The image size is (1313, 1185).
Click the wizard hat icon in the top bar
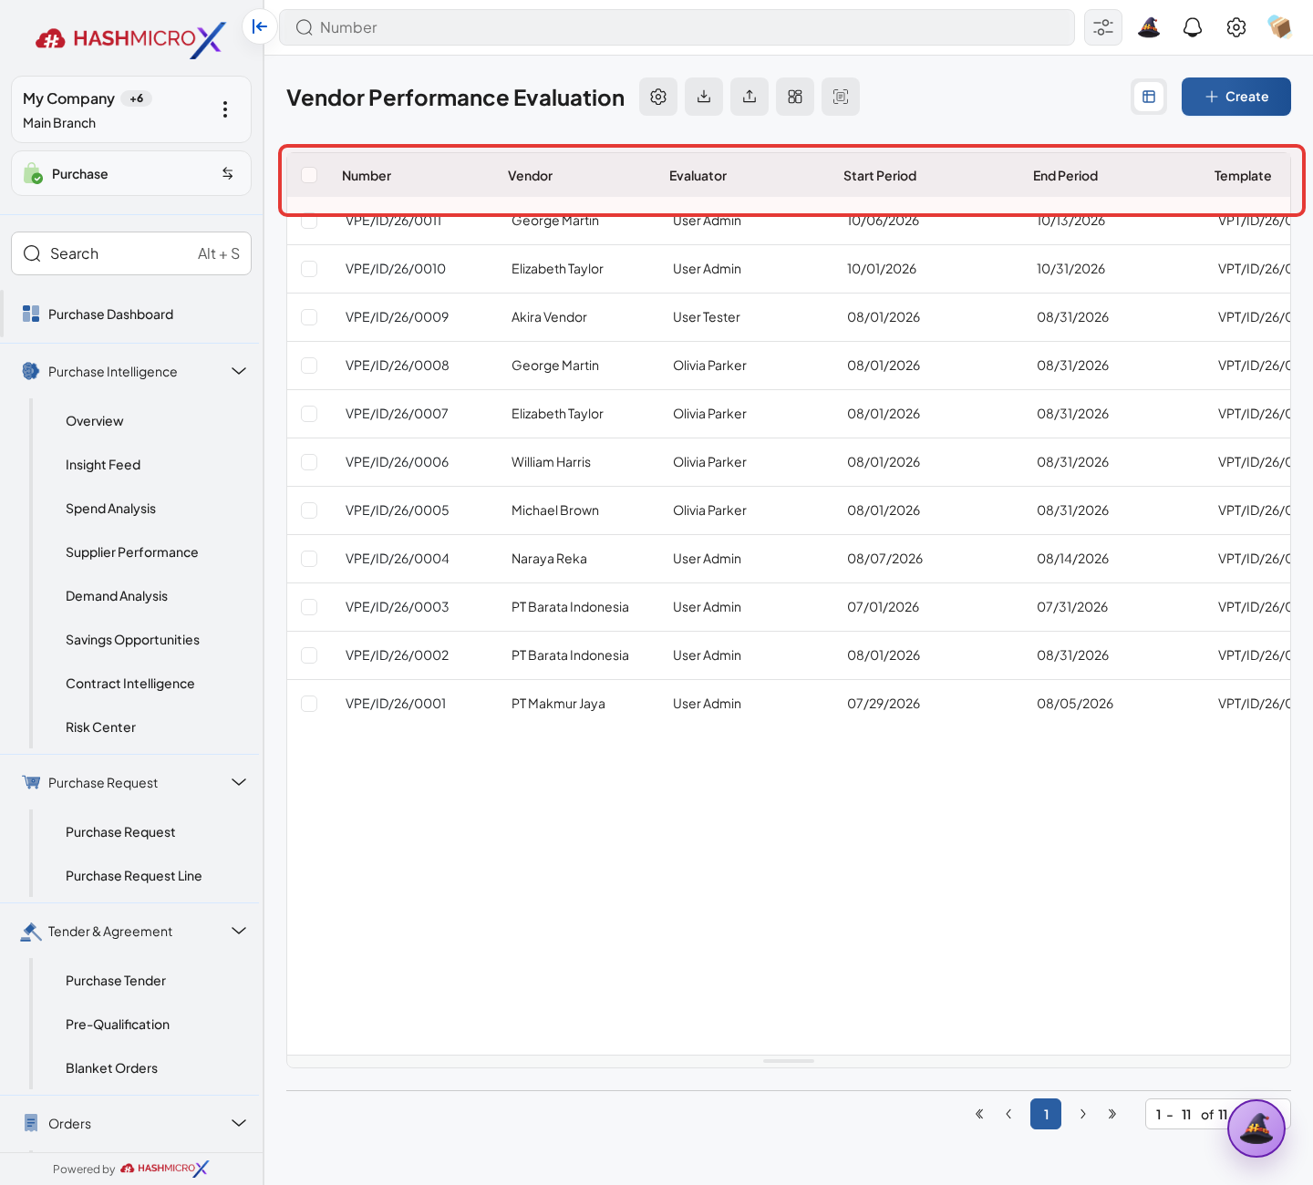pos(1149,27)
